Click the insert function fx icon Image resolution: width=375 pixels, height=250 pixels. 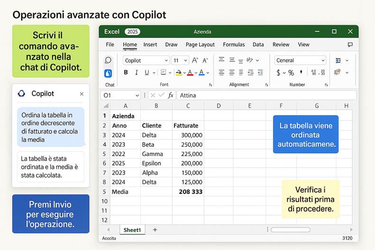pyautogui.click(x=171, y=95)
